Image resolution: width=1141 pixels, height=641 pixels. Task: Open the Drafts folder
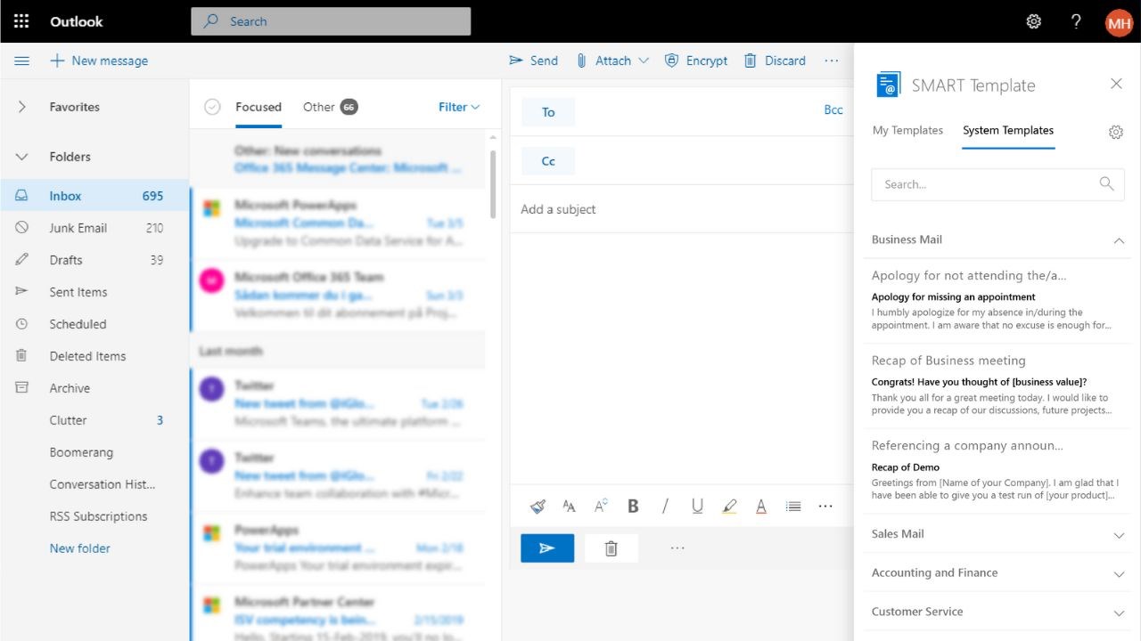coord(94,260)
